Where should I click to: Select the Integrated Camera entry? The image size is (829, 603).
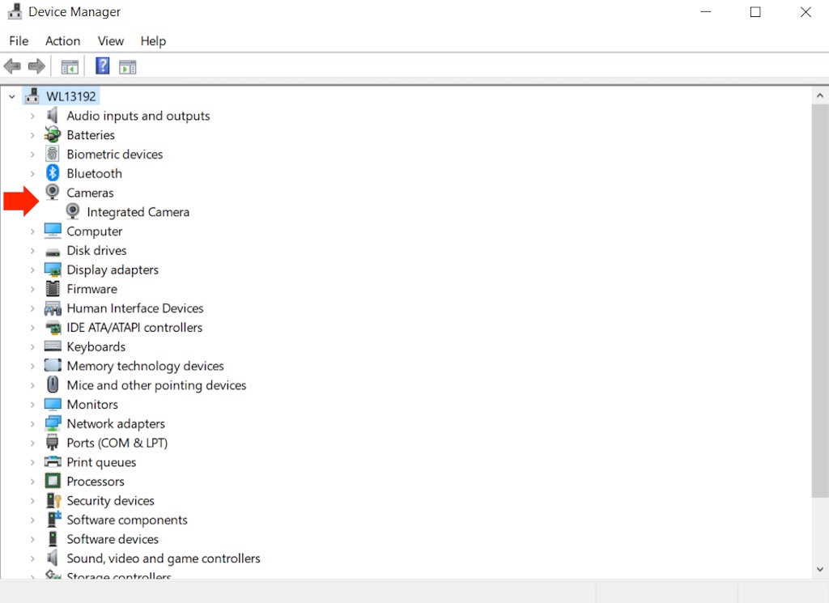[138, 212]
